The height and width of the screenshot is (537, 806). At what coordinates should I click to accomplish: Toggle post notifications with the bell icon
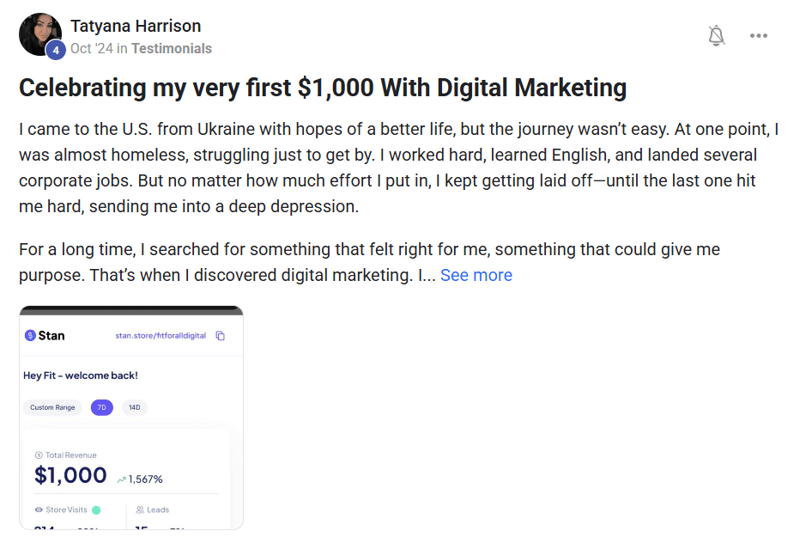tap(717, 35)
